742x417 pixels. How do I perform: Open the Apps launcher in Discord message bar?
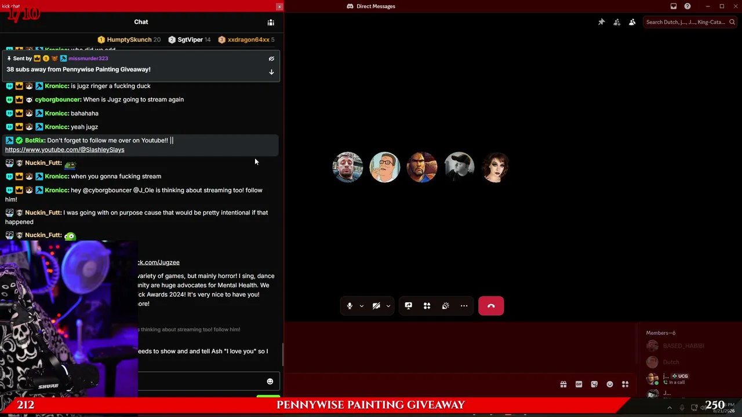coord(625,384)
